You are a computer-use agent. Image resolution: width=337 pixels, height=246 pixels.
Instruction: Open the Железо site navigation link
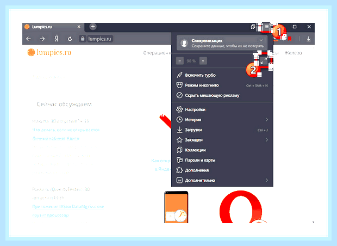point(293,53)
